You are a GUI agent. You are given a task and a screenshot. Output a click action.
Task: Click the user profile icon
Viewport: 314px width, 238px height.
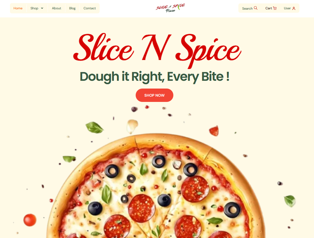click(x=293, y=8)
